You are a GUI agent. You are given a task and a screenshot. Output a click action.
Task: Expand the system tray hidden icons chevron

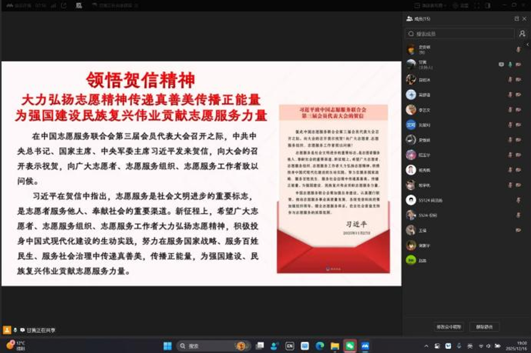426,346
